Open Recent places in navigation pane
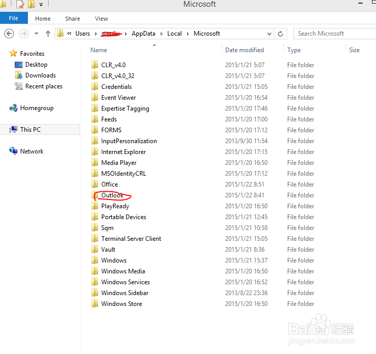This screenshot has width=376, height=354. (44, 86)
